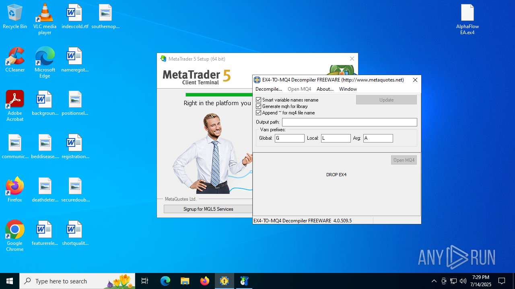Select the beddisease... image file
The height and width of the screenshot is (289, 515).
[x=45, y=147]
